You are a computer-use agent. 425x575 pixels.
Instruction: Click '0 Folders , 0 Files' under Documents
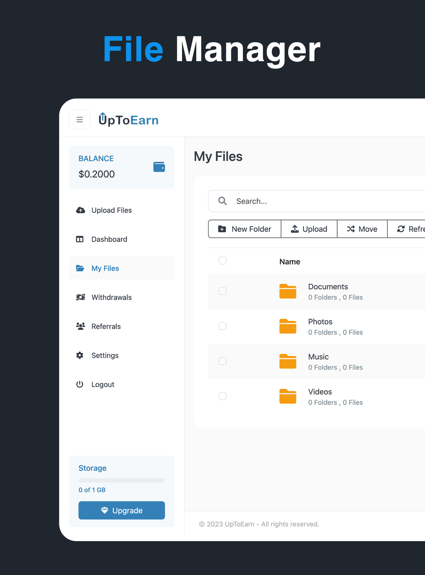(336, 297)
